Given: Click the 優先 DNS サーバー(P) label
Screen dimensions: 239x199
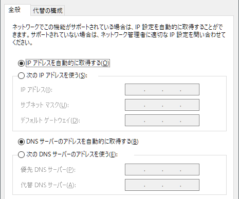Looking at the screenshot, I should pos(48,170).
